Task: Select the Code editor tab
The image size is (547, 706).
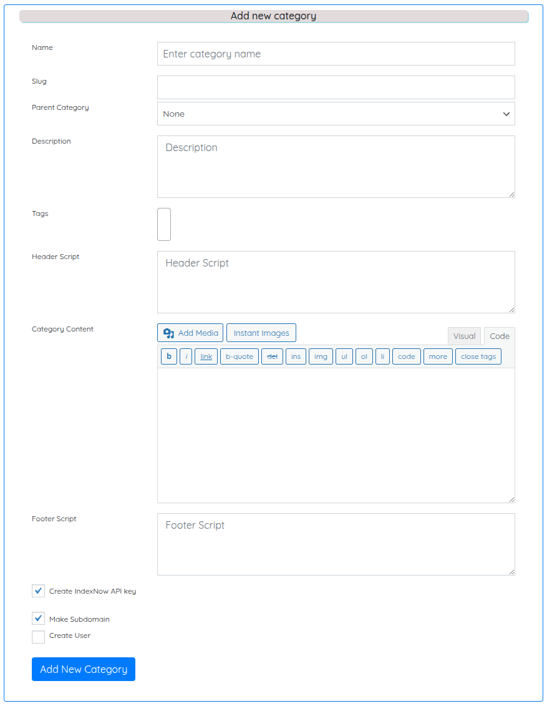Action: click(499, 336)
